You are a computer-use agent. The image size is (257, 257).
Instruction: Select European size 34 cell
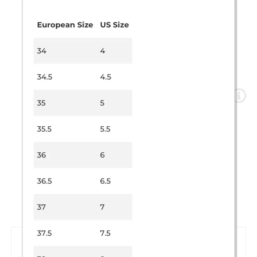(x=42, y=51)
